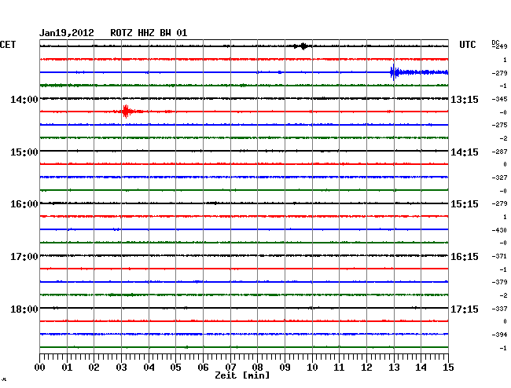Click DC offset value -327
Viewport: 511px width, 388px height.
pos(499,178)
